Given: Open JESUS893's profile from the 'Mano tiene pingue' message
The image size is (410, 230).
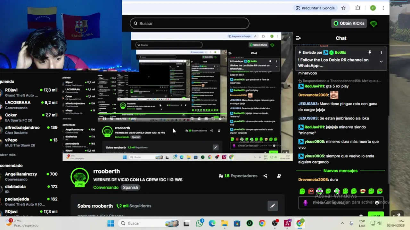Looking at the screenshot, I should click(x=308, y=104).
